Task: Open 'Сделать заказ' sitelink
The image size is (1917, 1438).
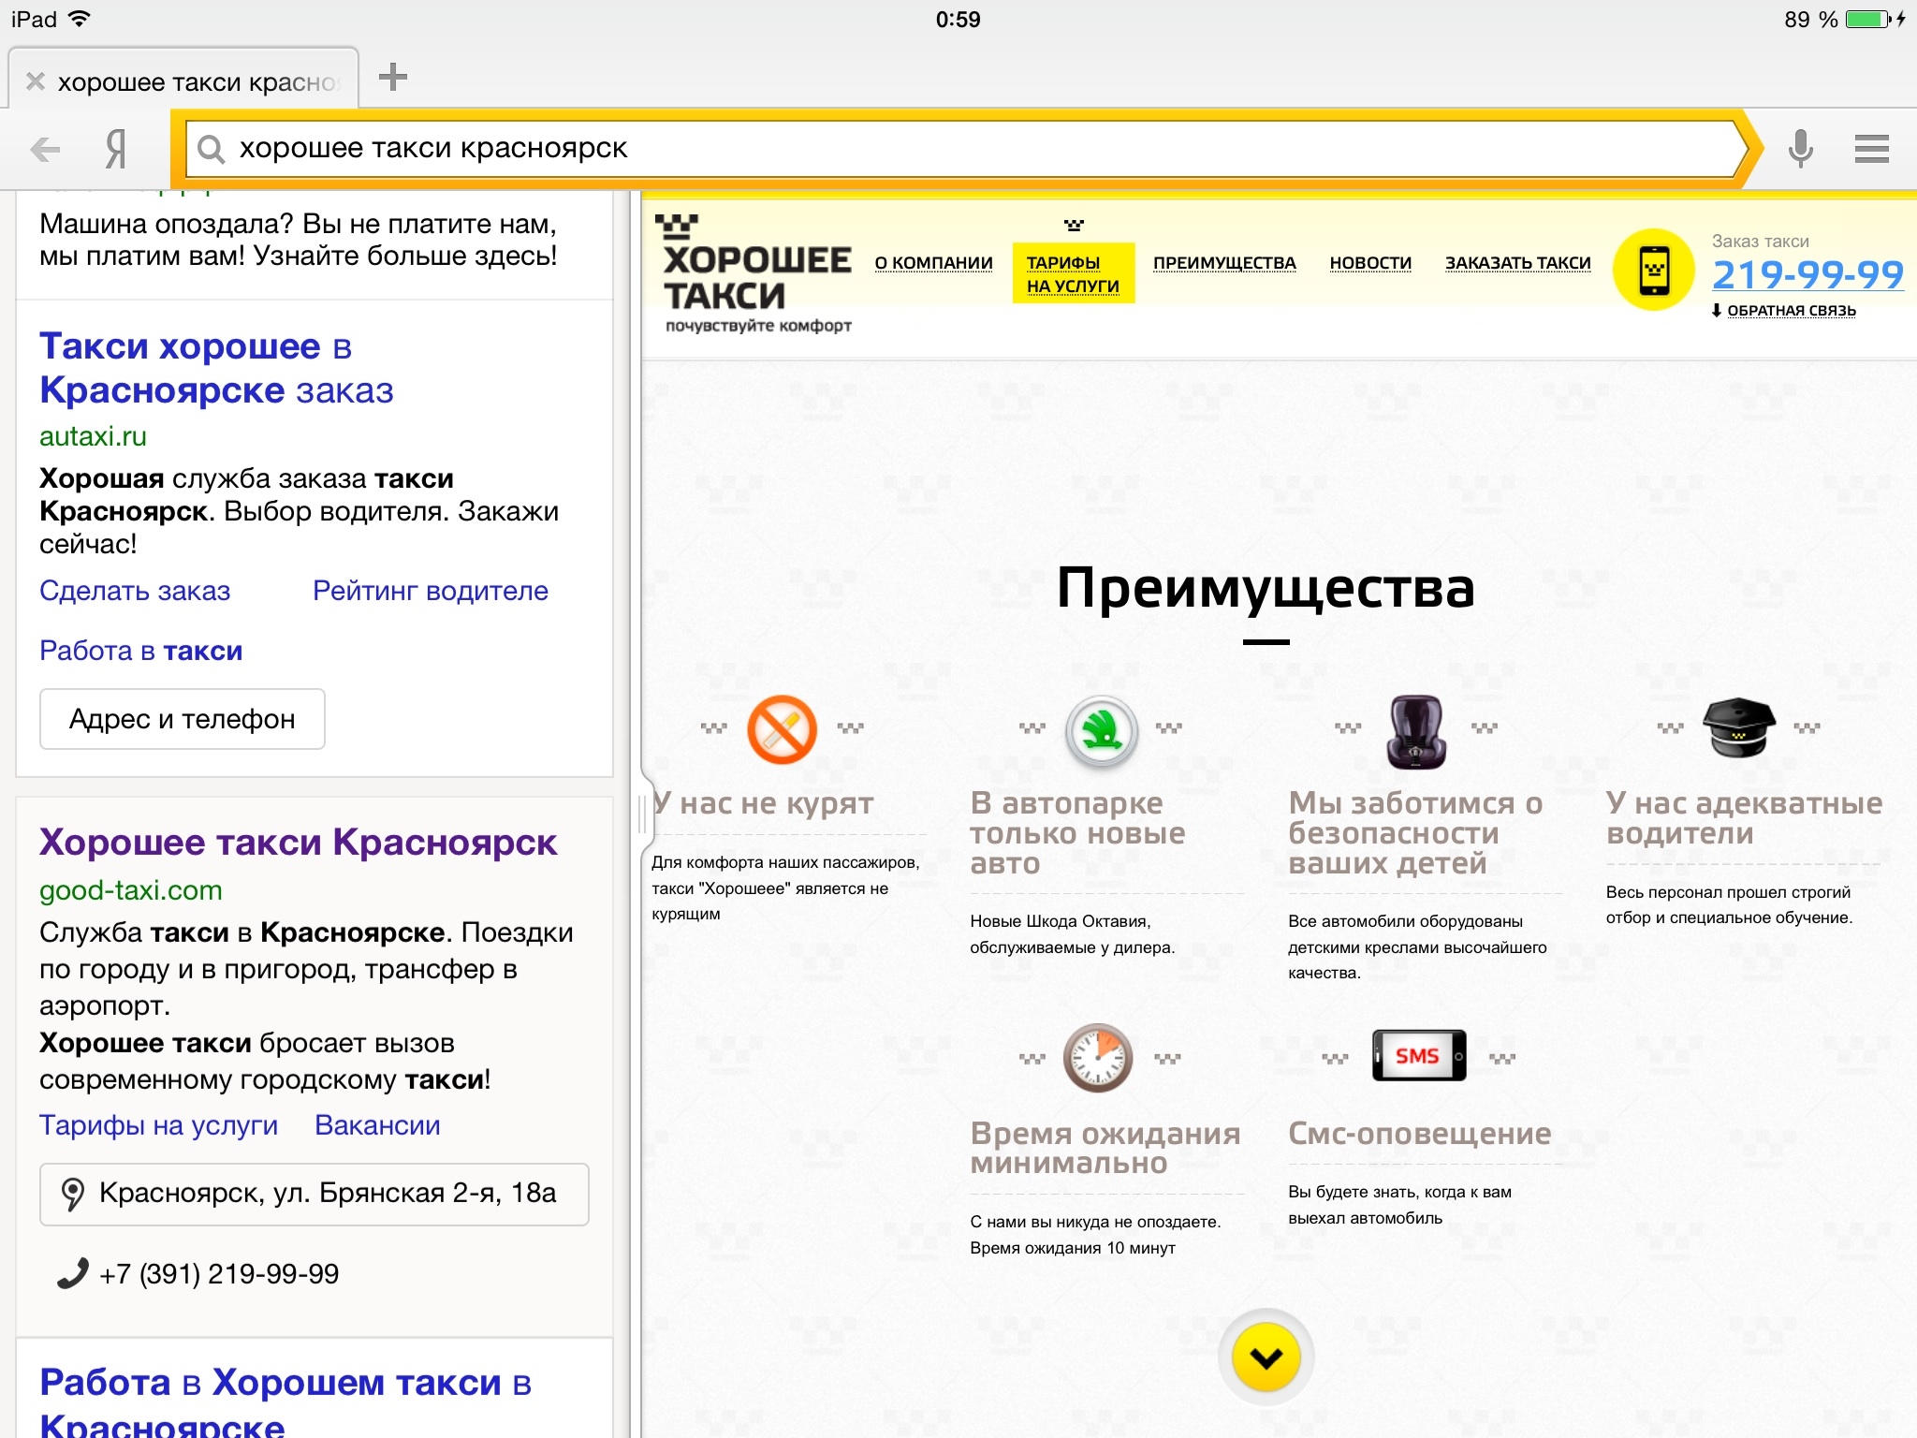Action: pos(135,591)
